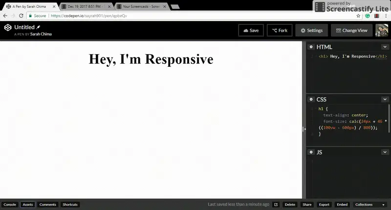Bookmark page with the star icon
Viewport: 391px width, 210px height.
pyautogui.click(x=358, y=16)
